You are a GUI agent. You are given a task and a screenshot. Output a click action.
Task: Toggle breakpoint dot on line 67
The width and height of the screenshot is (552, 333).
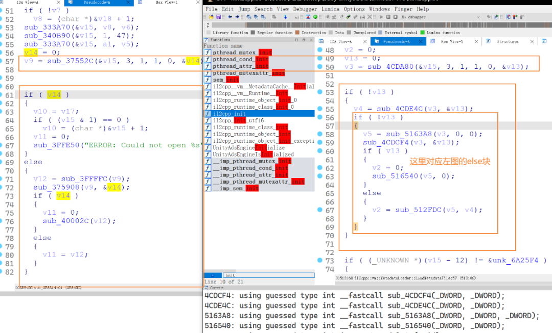[319, 210]
